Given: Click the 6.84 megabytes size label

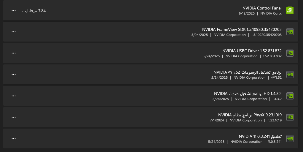Looking at the screenshot, I should pyautogui.click(x=34, y=11).
